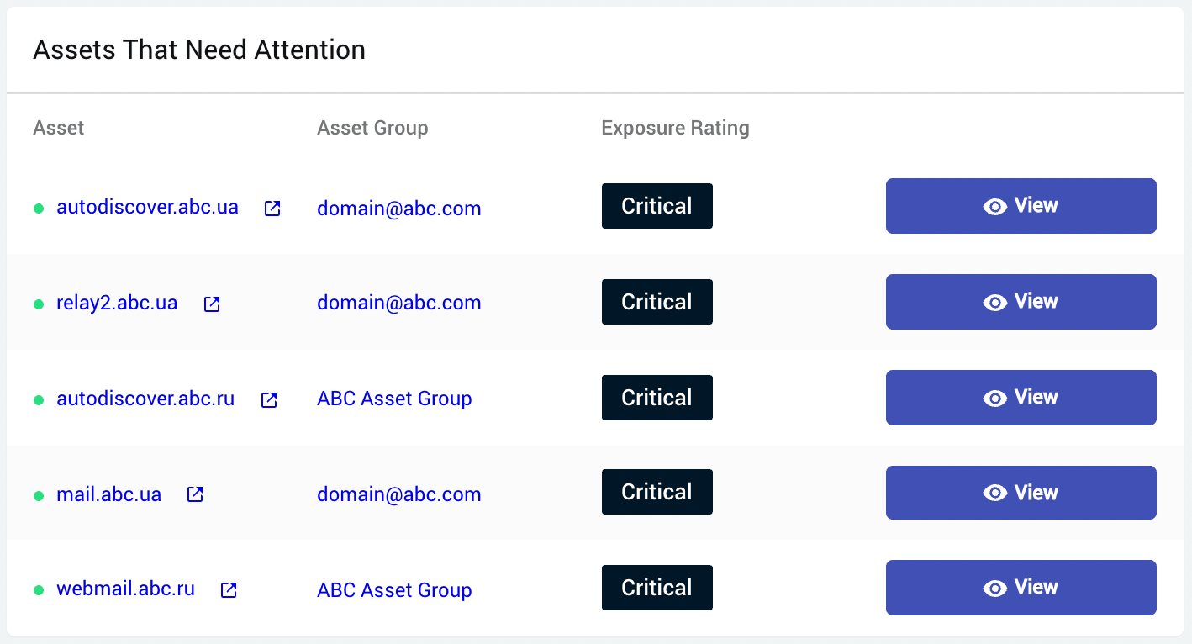Click the View button for relay2.abc.ua
The width and height of the screenshot is (1192, 644).
pyautogui.click(x=1021, y=302)
